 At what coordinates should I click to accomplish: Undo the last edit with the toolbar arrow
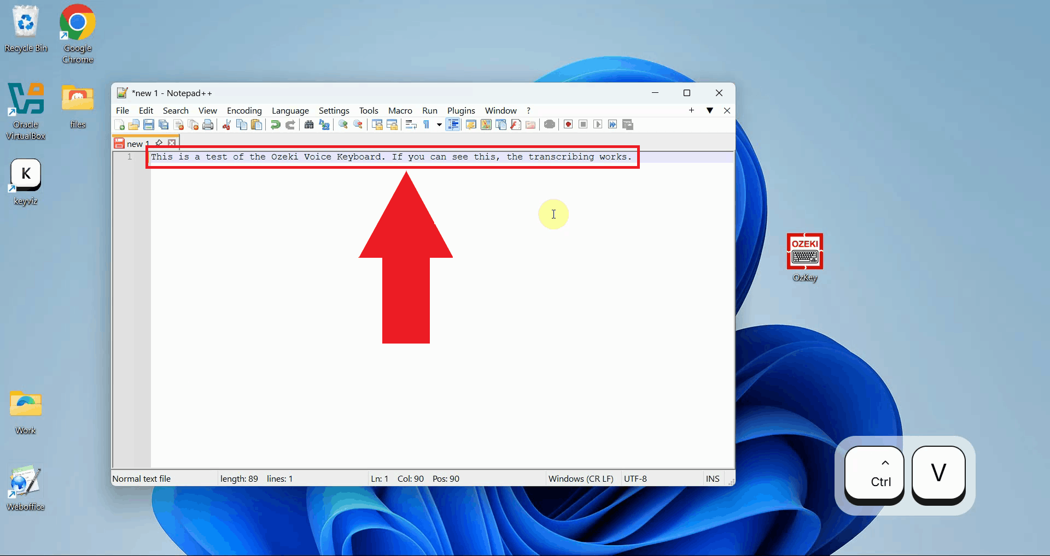point(275,125)
